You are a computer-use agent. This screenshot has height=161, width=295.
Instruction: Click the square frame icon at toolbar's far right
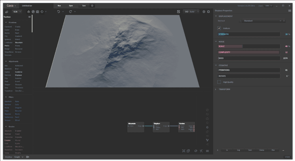point(208,12)
